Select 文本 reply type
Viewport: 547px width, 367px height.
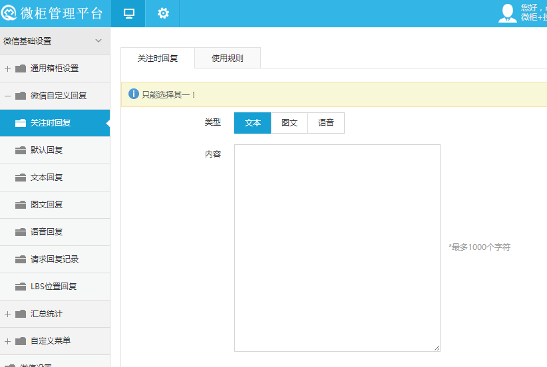[253, 123]
